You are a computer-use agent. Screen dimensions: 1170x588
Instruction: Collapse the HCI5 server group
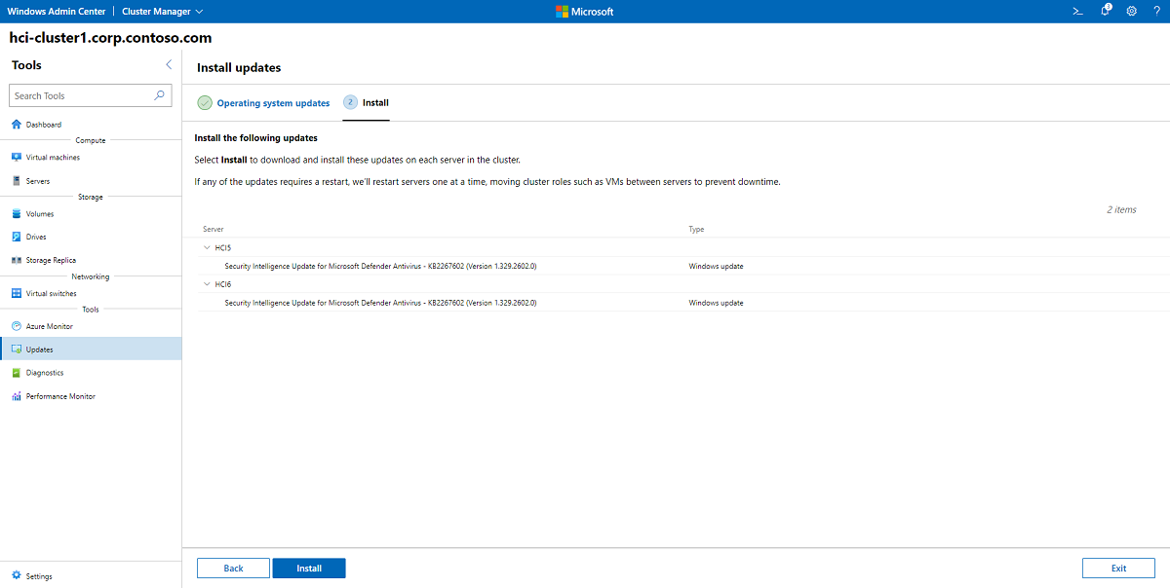207,248
